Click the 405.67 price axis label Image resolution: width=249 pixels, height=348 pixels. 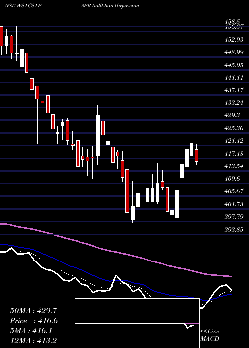coord(234,192)
